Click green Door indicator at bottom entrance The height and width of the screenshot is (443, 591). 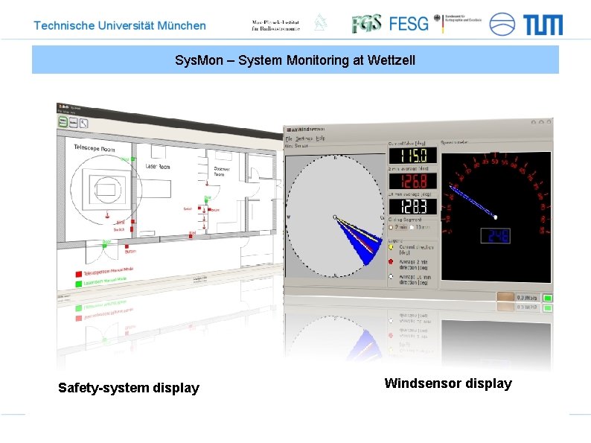[105, 246]
